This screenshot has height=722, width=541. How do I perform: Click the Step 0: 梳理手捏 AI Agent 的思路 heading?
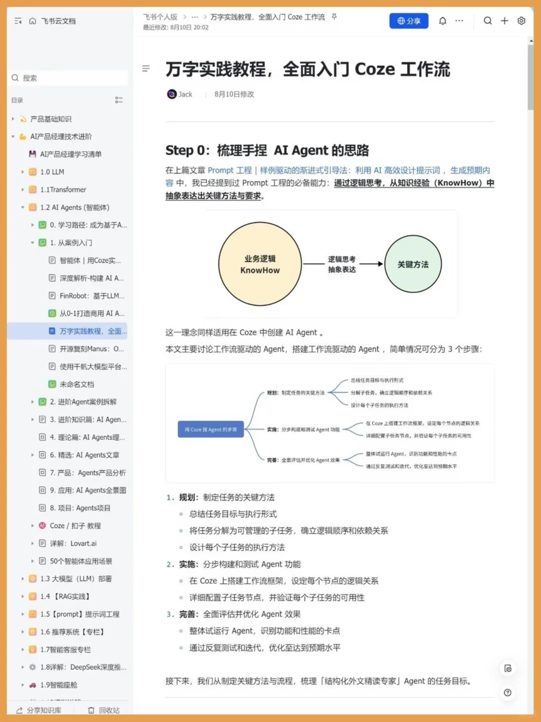267,150
